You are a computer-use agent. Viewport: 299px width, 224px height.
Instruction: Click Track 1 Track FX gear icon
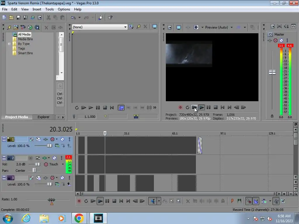53,139
